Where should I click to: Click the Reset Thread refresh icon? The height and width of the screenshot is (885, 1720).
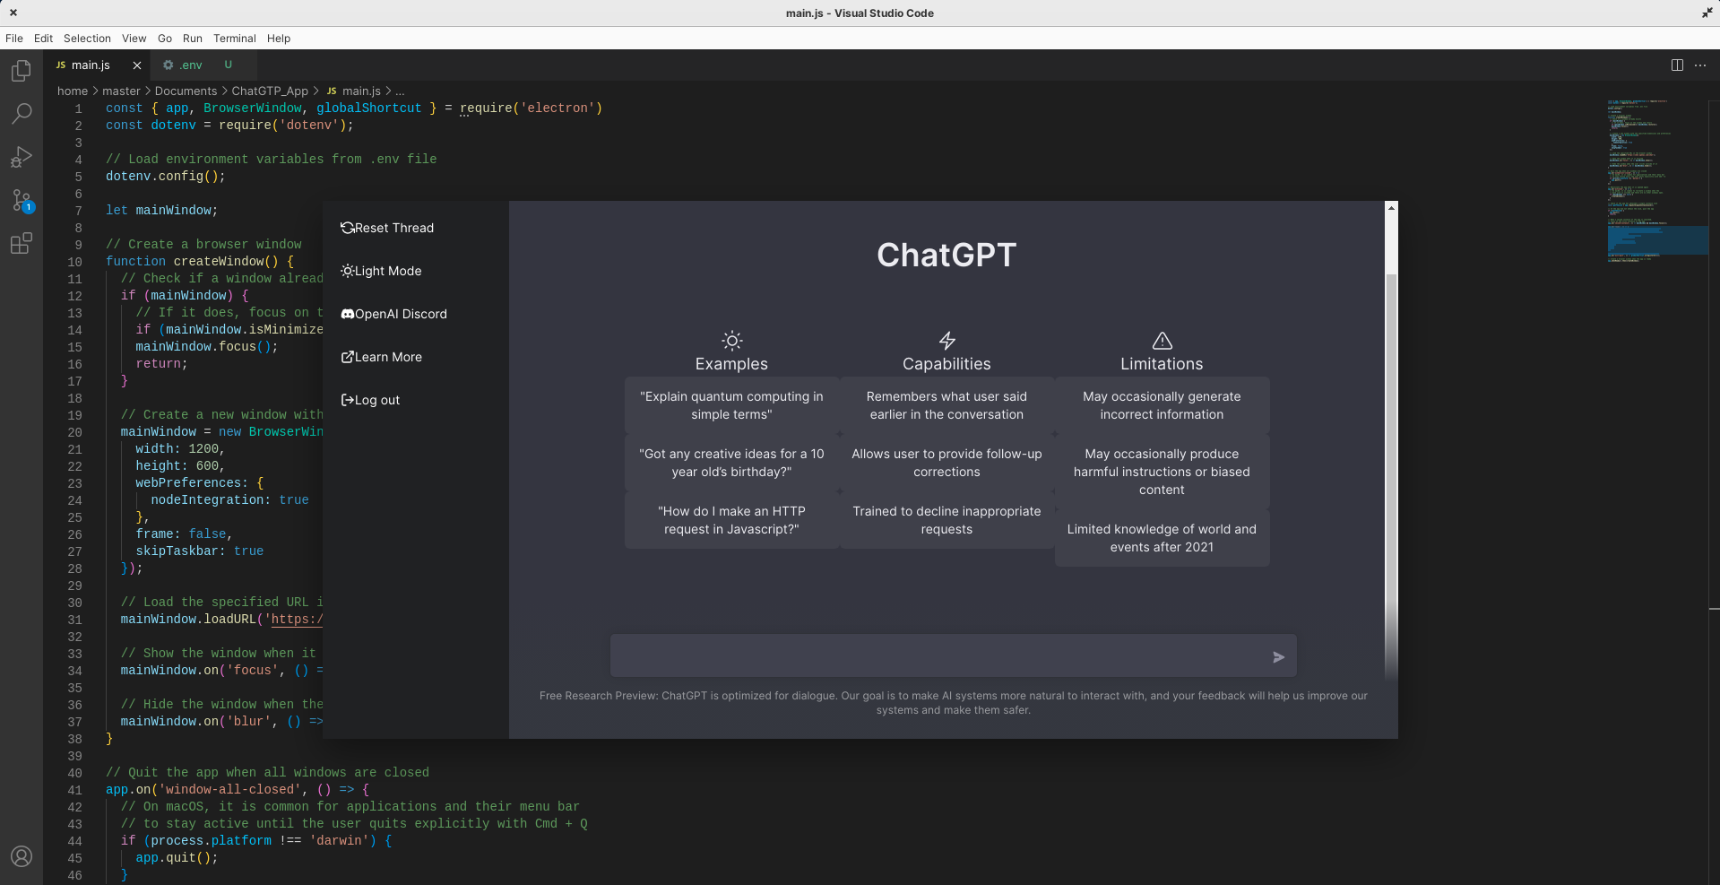pyautogui.click(x=347, y=228)
